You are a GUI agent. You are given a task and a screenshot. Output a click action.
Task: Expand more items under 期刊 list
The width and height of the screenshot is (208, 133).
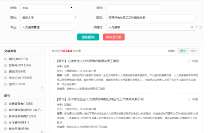(42, 132)
